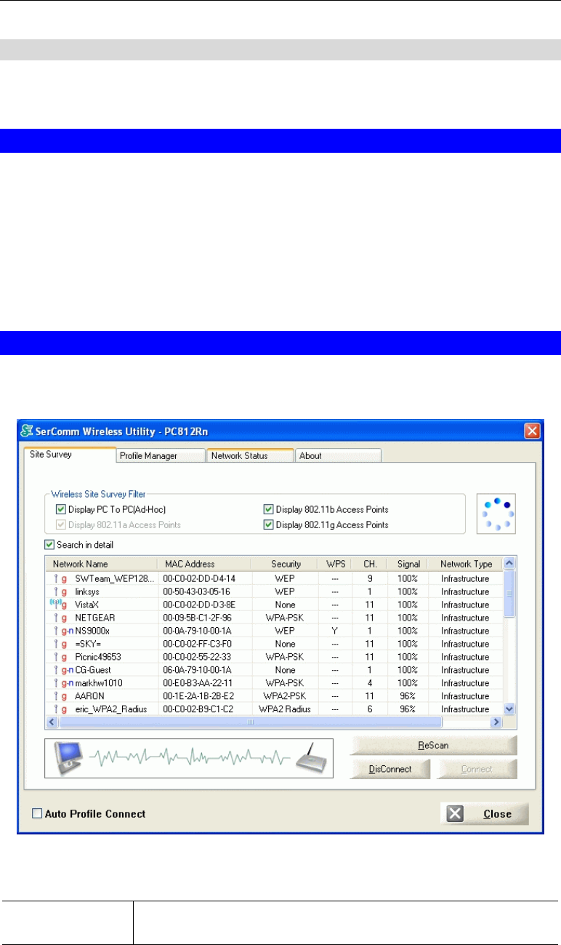Screen dimensions: 561x945
Task: Click the vertical scrollbar thumb
Action: 509,594
